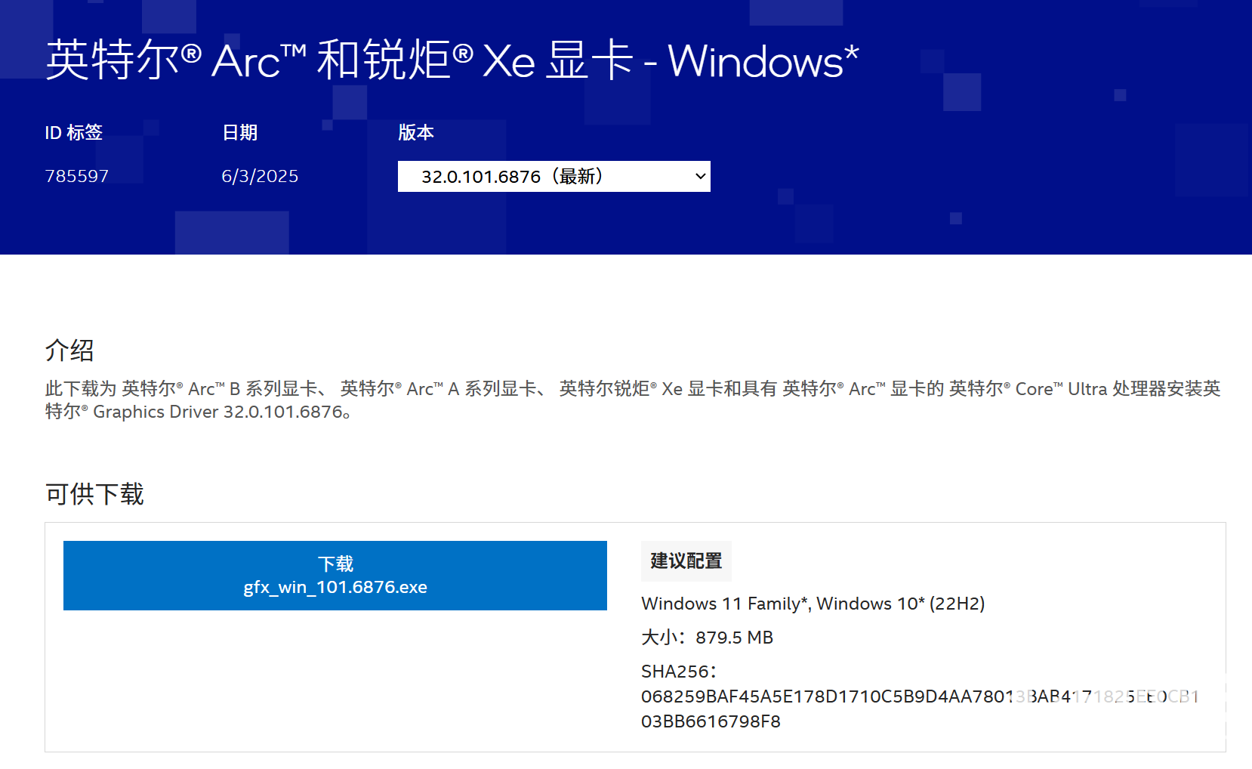Click the 下载 label on blue button
The width and height of the screenshot is (1252, 769).
(335, 564)
